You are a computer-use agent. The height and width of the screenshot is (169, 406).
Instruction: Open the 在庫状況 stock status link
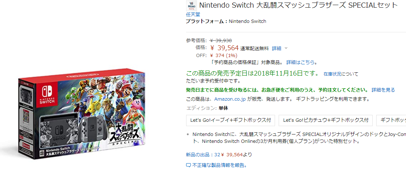[332, 74]
